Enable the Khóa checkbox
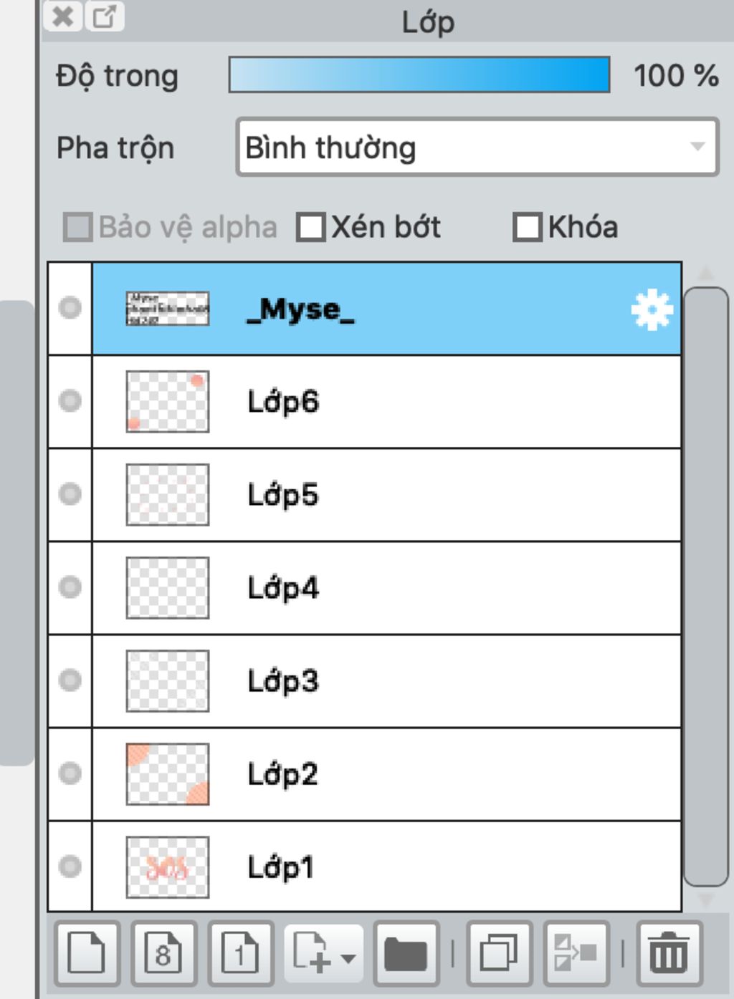 528,227
